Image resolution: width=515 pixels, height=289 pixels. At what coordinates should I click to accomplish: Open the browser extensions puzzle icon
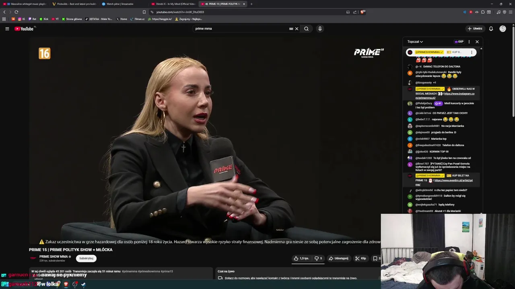483,12
